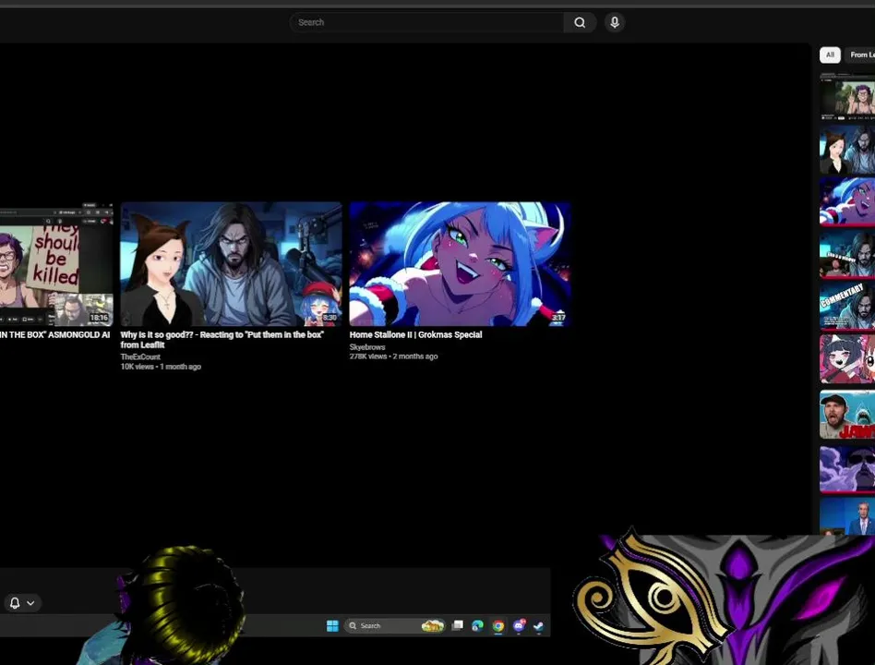The height and width of the screenshot is (665, 875).
Task: Open Steam from the taskbar
Action: pyautogui.click(x=538, y=626)
